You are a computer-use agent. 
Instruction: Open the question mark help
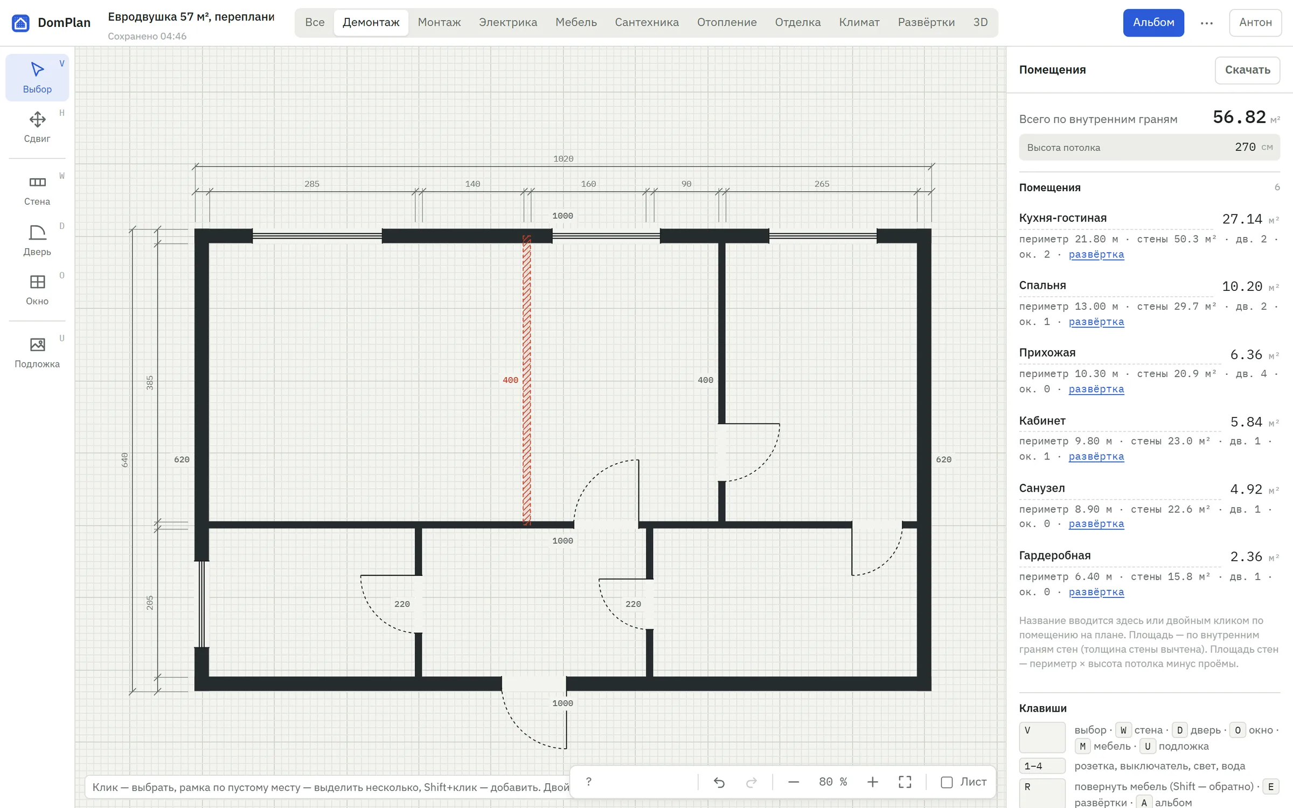coord(589,782)
